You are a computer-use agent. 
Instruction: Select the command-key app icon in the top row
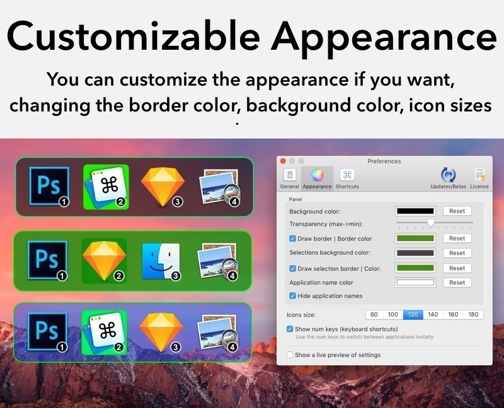106,184
